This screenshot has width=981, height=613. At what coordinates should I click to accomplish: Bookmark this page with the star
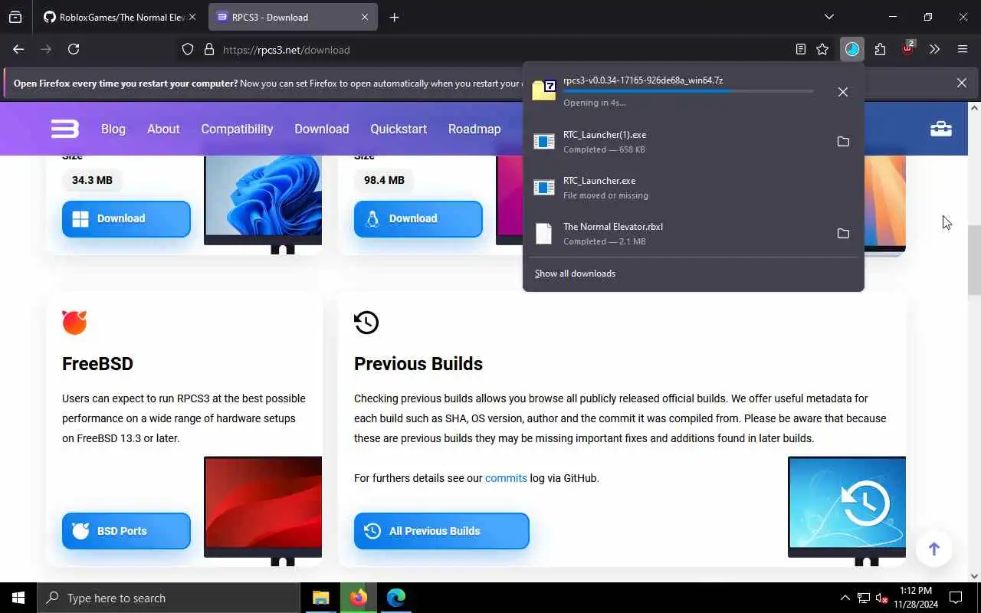822,49
